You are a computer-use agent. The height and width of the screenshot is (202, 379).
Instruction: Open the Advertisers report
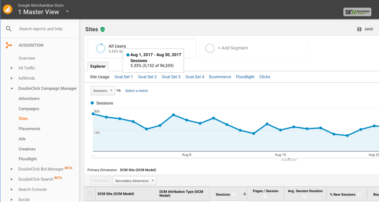29,99
